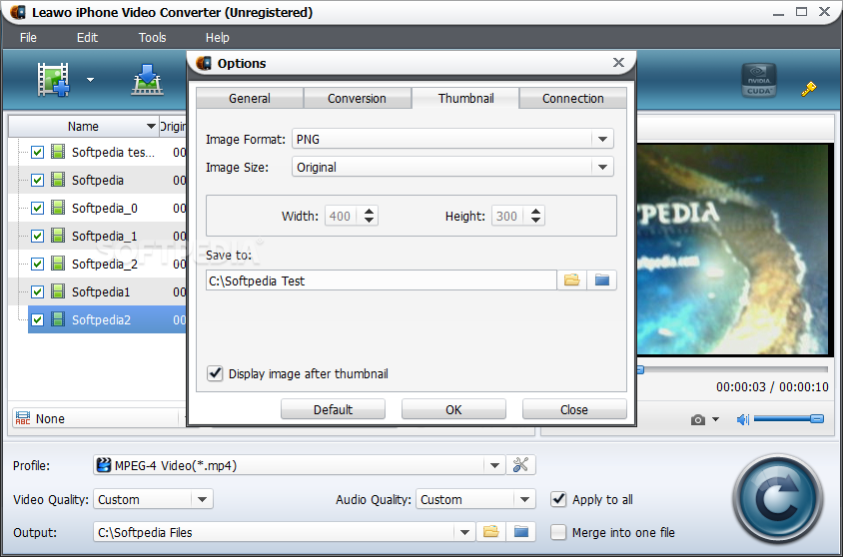The width and height of the screenshot is (843, 557).
Task: Open the Edit menu
Action: 87,38
